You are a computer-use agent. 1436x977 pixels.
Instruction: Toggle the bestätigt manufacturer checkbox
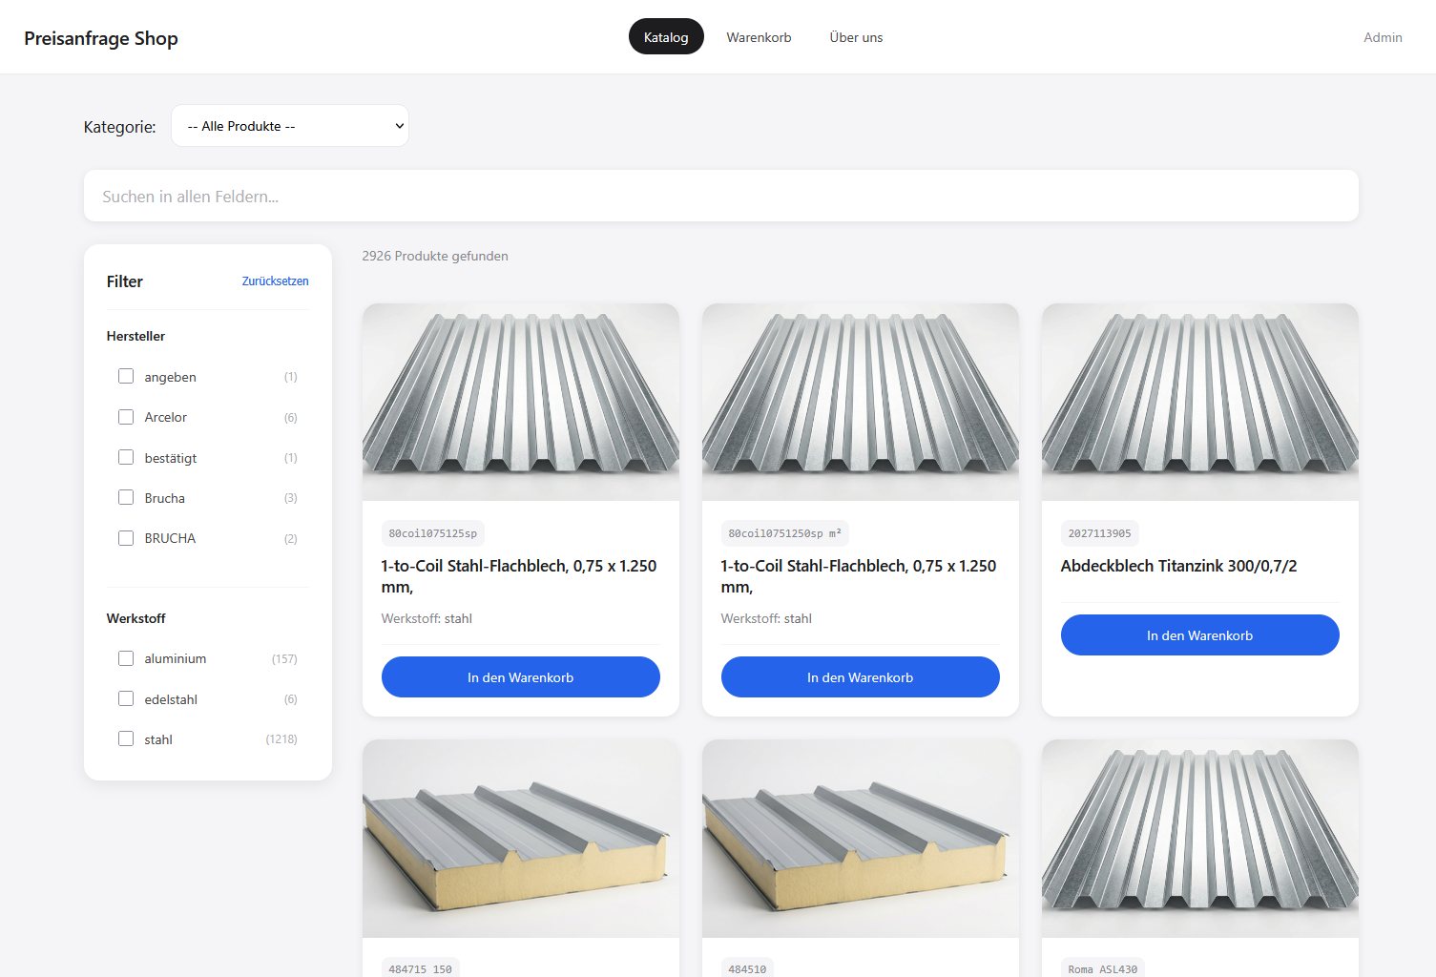coord(126,458)
